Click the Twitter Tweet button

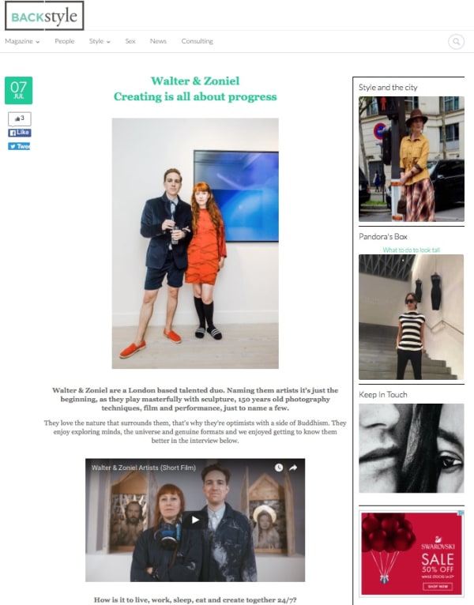tap(19, 146)
